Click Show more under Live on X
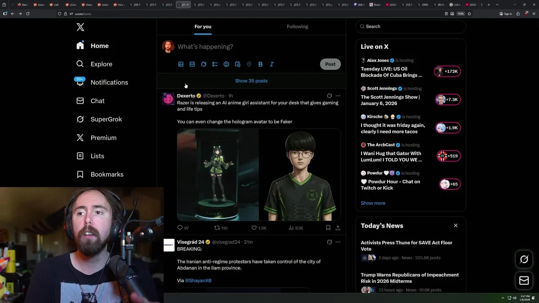Viewport: 539px width, 303px height. (x=373, y=203)
